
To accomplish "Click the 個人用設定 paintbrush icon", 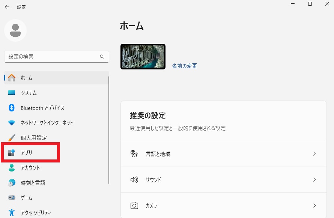I will [x=12, y=138].
